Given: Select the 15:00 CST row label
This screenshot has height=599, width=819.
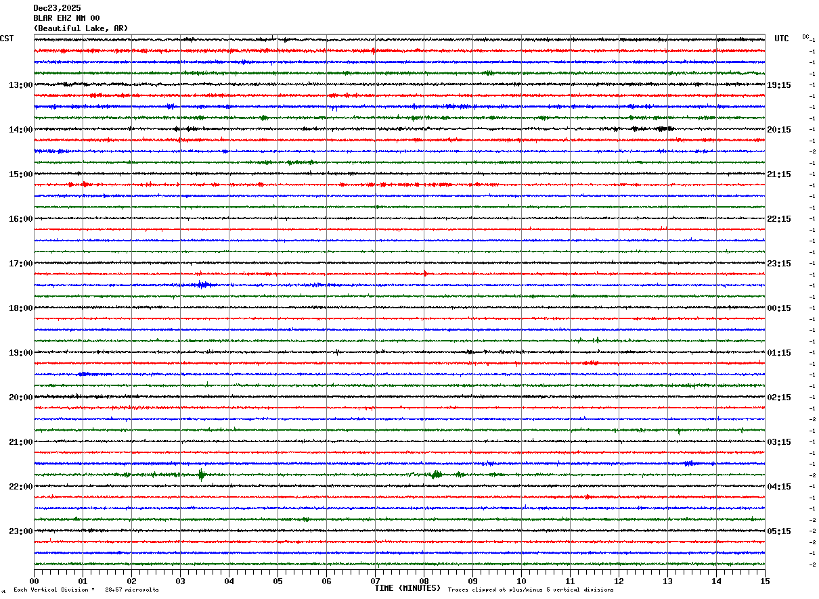Looking at the screenshot, I should point(20,174).
